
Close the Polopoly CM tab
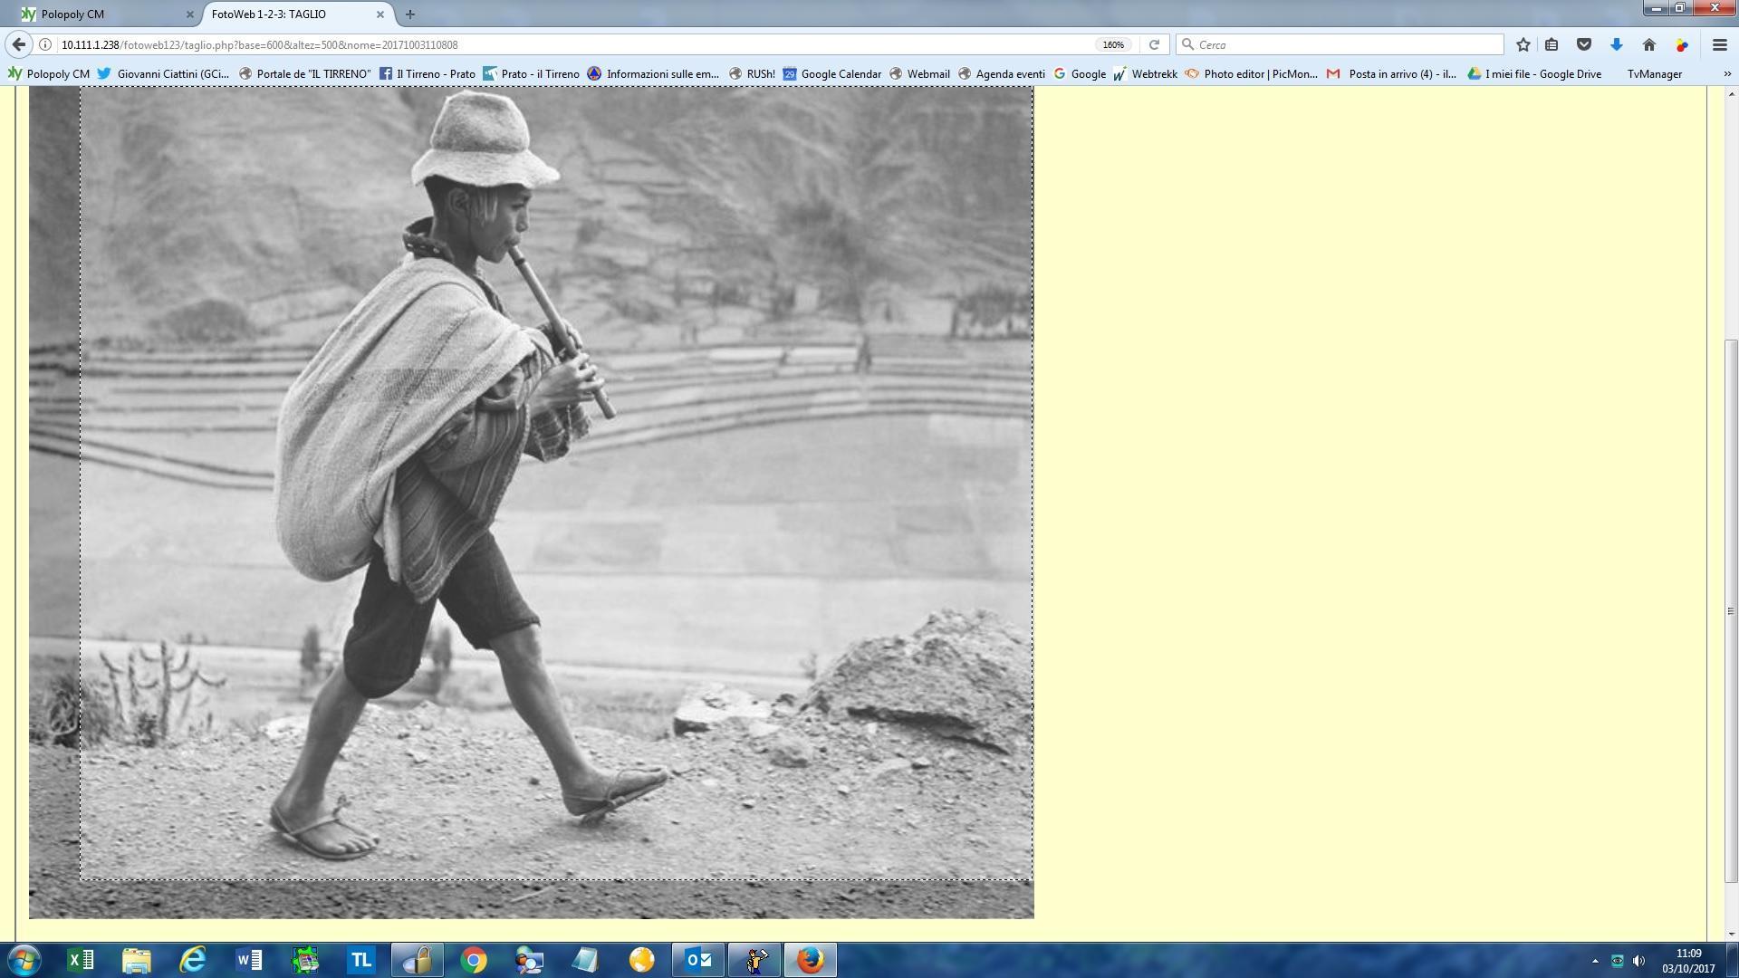(x=189, y=14)
